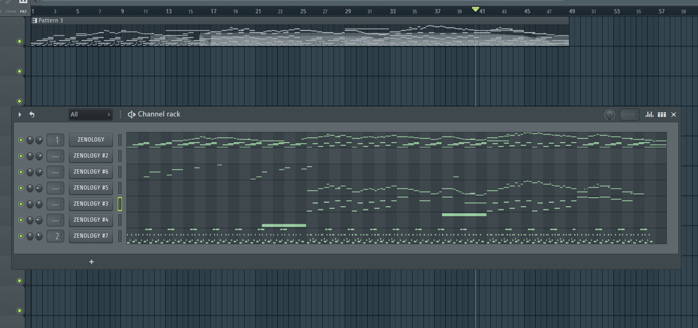This screenshot has height=328, width=698.
Task: Click the playlist playhead marker near bar 41
Action: tap(475, 9)
